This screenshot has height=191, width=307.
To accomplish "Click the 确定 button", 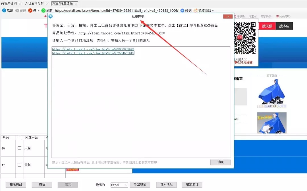I will (x=221, y=162).
